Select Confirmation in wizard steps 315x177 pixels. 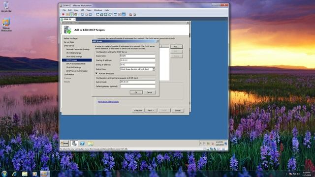tap(69, 74)
